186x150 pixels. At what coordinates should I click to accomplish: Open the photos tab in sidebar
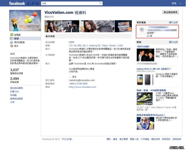pos(16,46)
